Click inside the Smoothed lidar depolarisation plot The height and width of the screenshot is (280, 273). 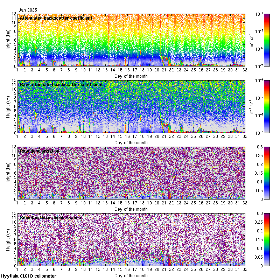[131, 239]
